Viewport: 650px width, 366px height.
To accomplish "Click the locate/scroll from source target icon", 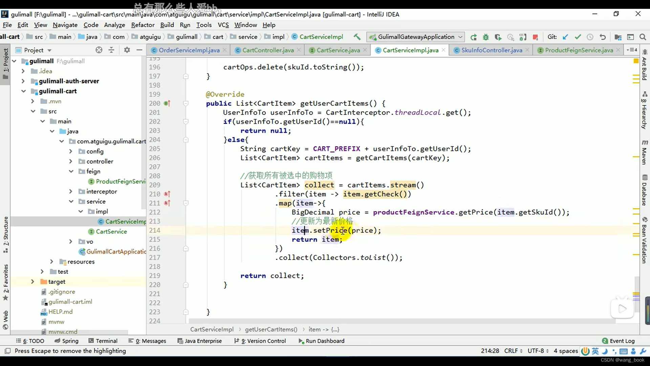I will [x=99, y=50].
